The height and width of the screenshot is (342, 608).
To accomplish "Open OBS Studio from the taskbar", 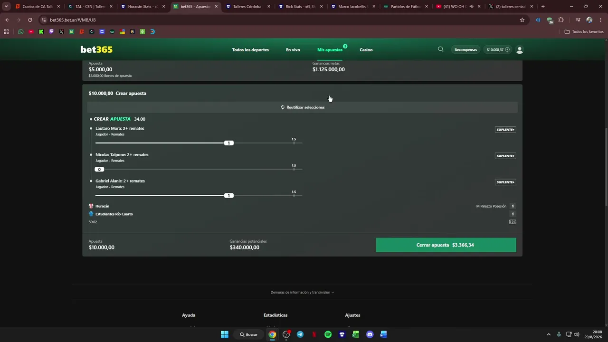I will [286, 334].
